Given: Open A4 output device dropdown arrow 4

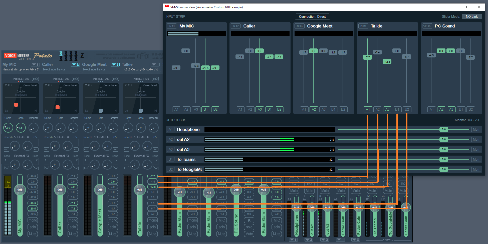Looking at the screenshot, I should coord(340,240).
